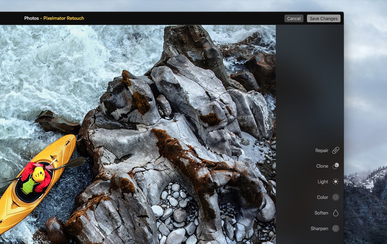Select the Clone tool icon
The width and height of the screenshot is (387, 244).
coord(336,166)
